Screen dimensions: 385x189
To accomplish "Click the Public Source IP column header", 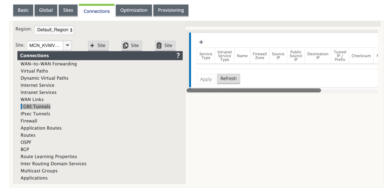I will [296, 56].
